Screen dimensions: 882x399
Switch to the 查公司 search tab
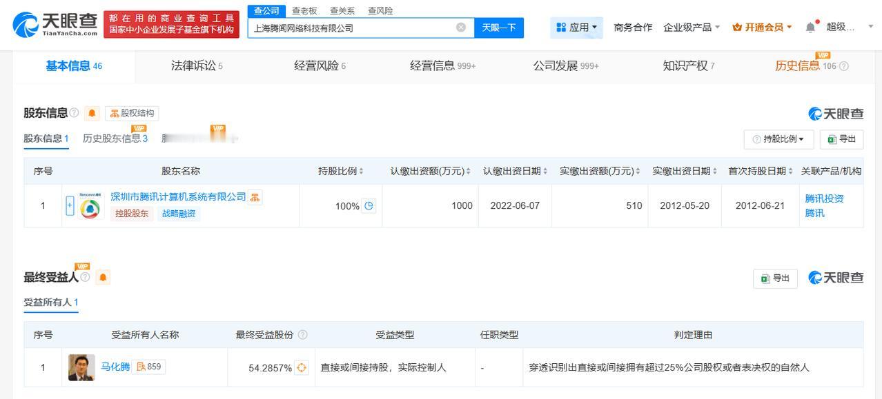click(266, 11)
